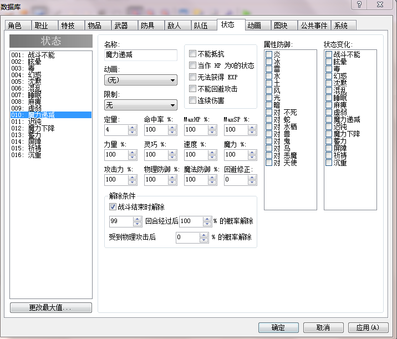Enable 无法获得 EXP checkbox
This screenshot has width=397, height=339.
coord(192,77)
